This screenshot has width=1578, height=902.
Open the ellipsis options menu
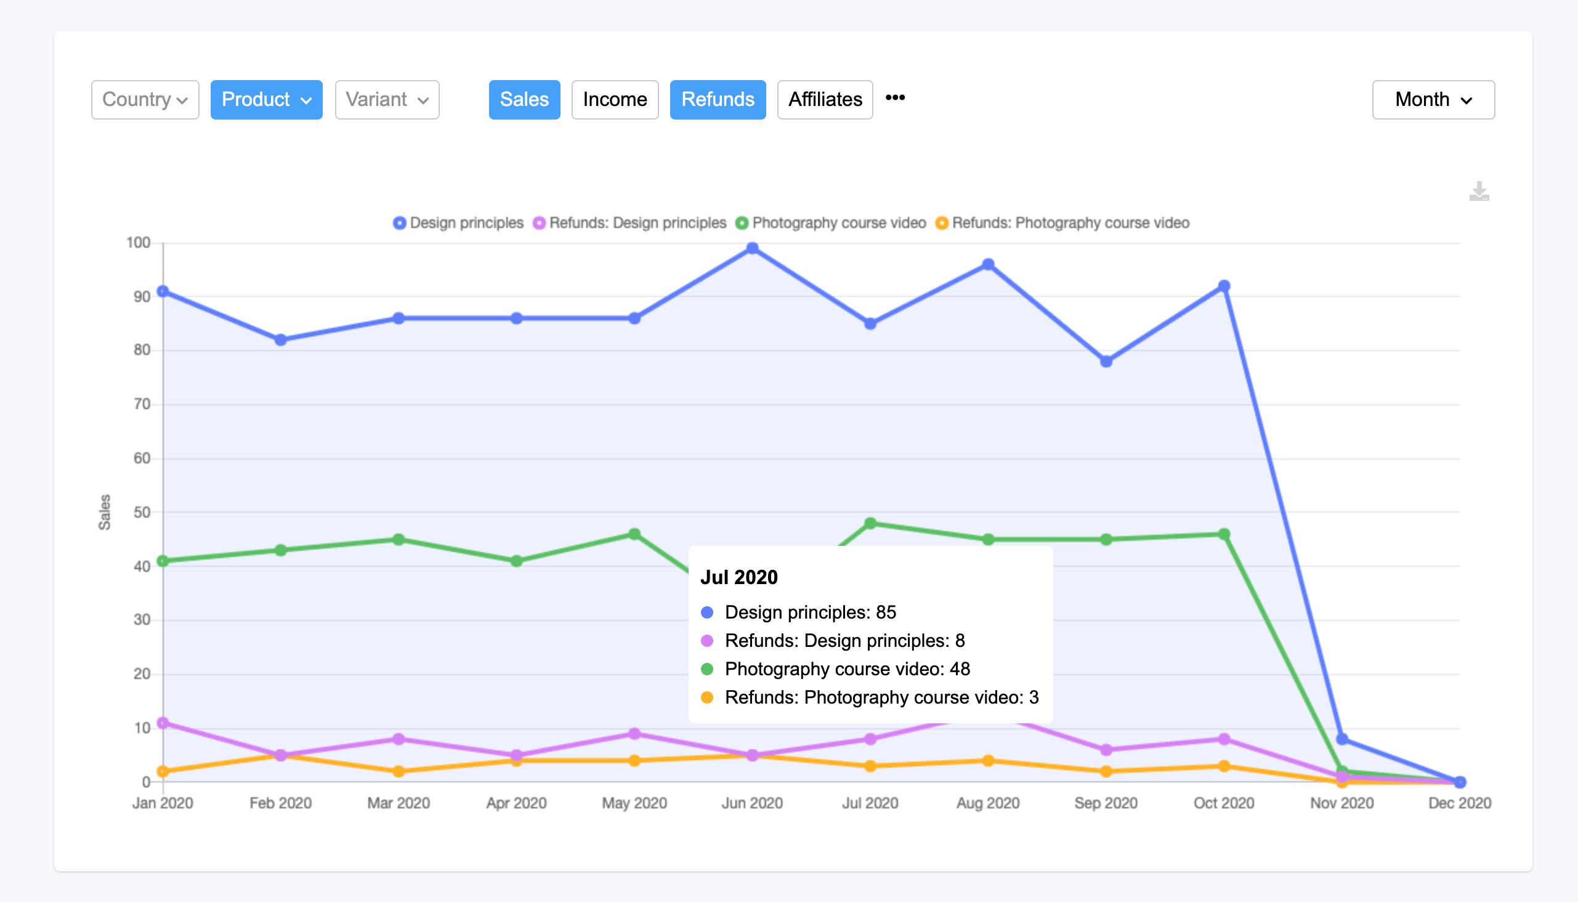894,98
